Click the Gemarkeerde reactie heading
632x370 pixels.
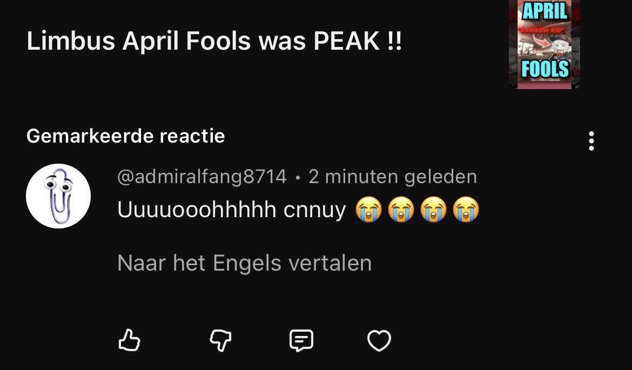coord(125,136)
